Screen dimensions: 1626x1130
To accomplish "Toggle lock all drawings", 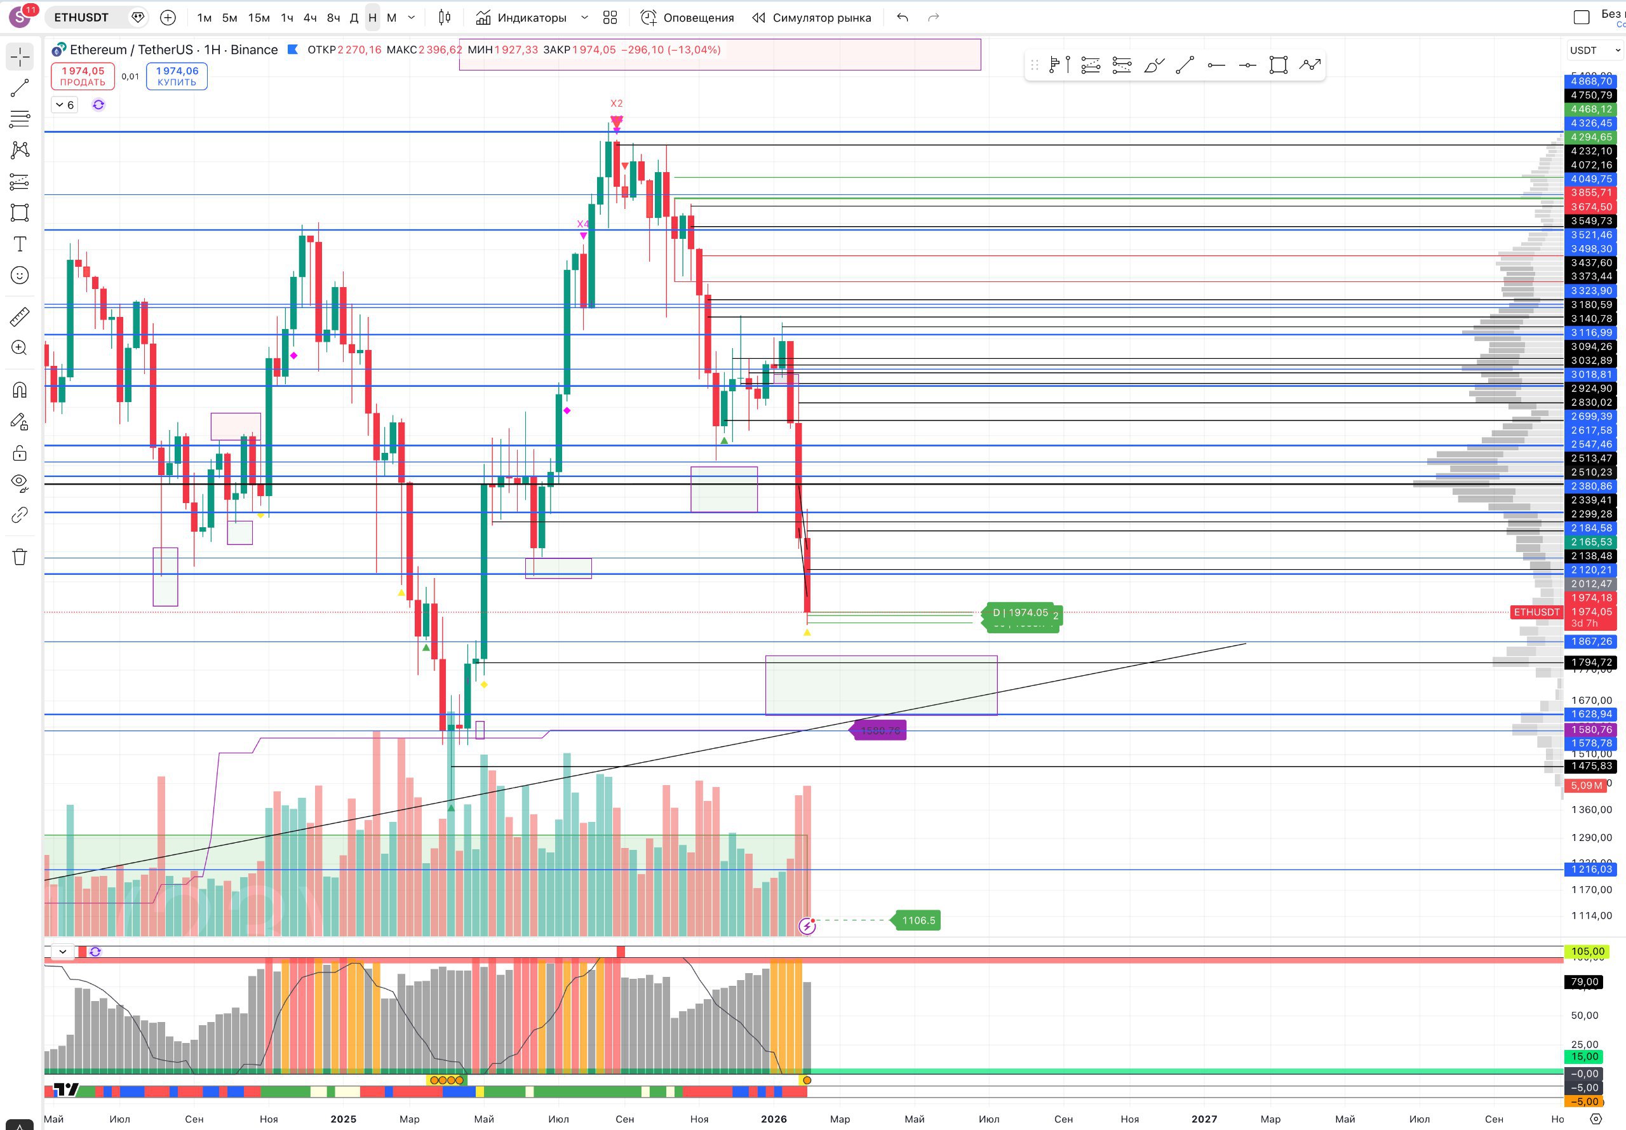I will pyautogui.click(x=20, y=453).
